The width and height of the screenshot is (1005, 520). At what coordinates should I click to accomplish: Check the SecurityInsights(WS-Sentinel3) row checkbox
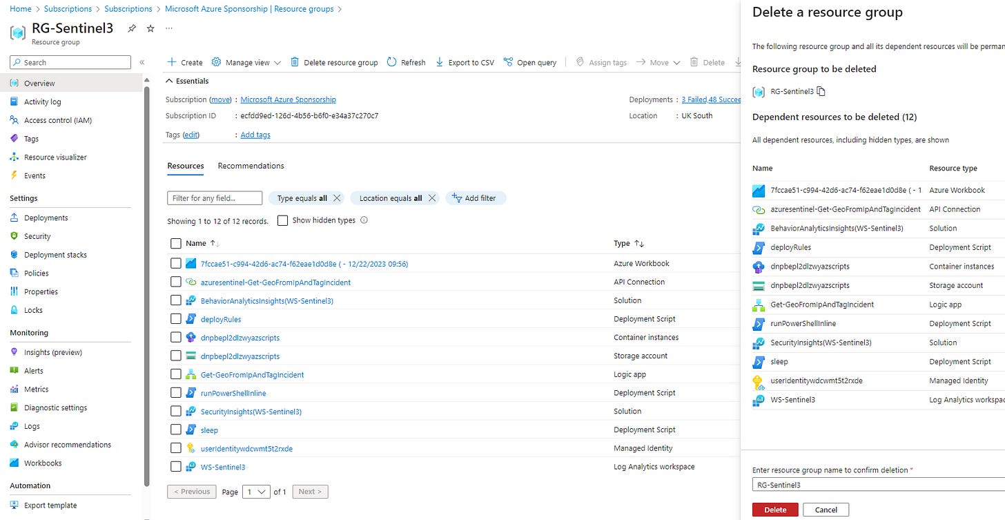click(x=175, y=412)
